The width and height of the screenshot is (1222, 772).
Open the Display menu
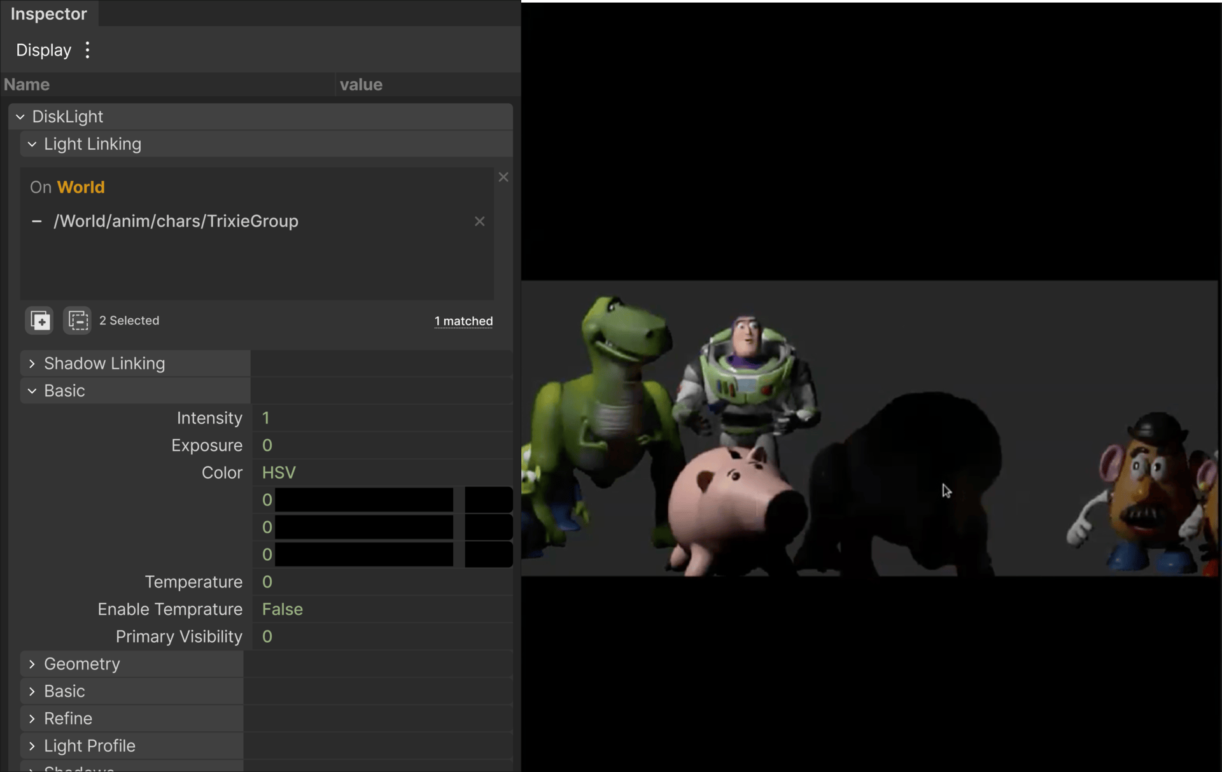43,50
